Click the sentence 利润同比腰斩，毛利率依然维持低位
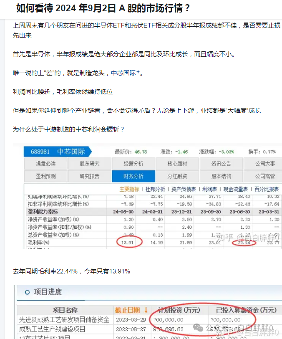Screen dimensions: 282x339 point(63,92)
